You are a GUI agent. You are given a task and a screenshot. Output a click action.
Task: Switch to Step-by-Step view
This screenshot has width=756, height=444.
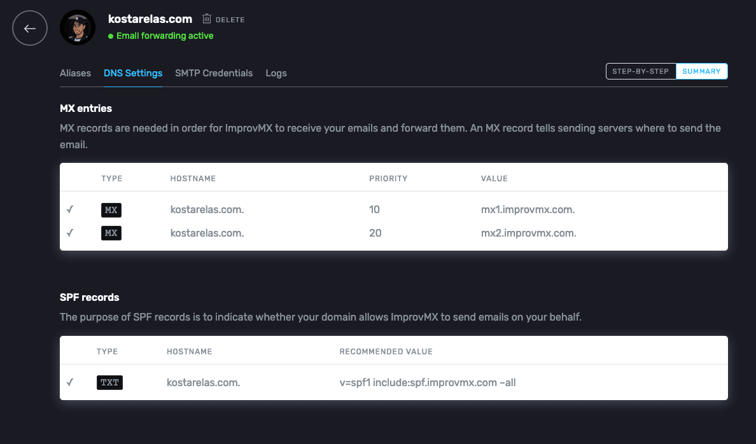[640, 71]
